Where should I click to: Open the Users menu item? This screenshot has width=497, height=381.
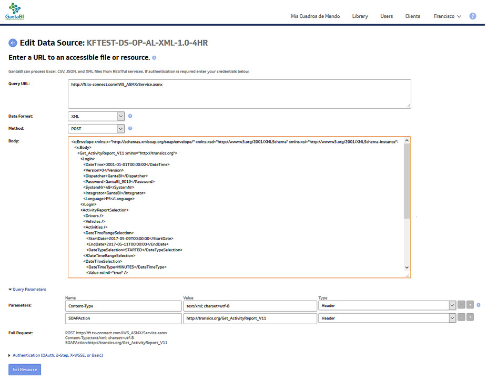pyautogui.click(x=387, y=16)
